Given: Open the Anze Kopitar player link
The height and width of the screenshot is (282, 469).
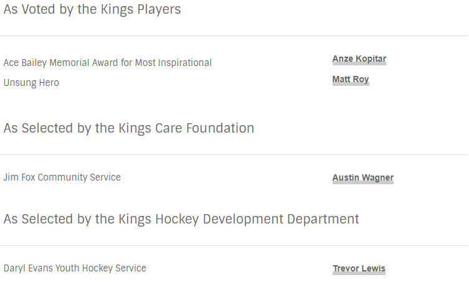Looking at the screenshot, I should tap(359, 59).
